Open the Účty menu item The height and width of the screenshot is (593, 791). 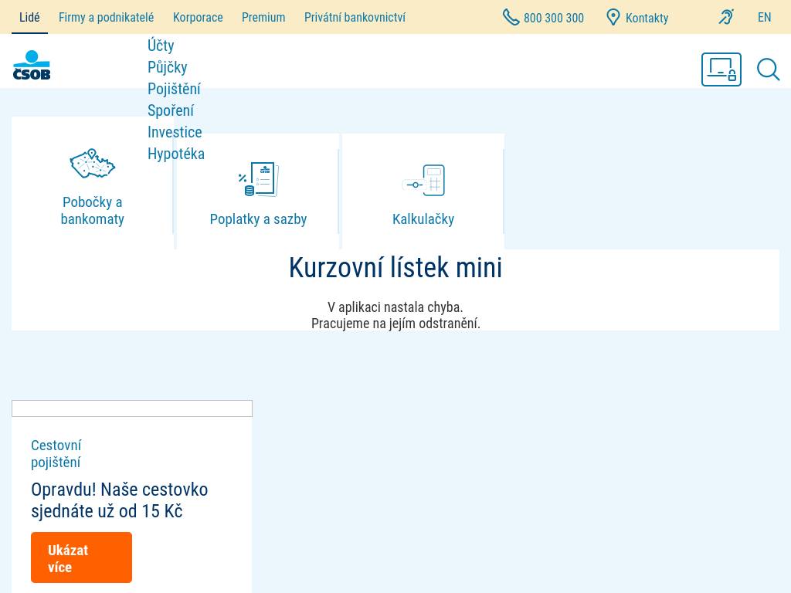tap(161, 46)
